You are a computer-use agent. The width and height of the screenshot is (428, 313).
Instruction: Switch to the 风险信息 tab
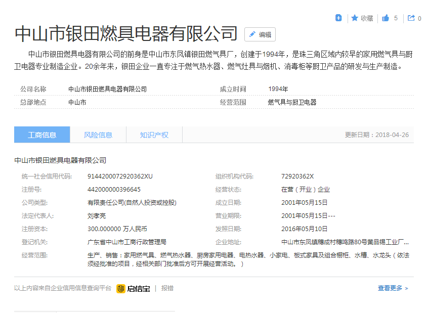click(x=98, y=135)
